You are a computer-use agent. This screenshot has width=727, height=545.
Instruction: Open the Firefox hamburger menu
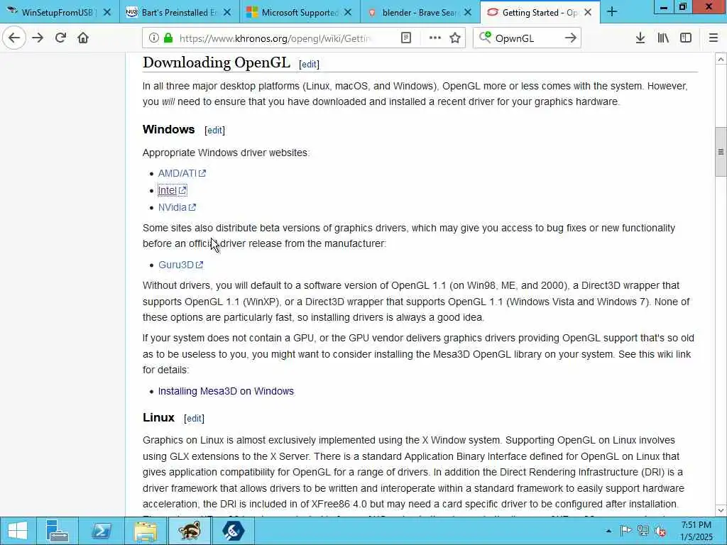click(x=714, y=38)
